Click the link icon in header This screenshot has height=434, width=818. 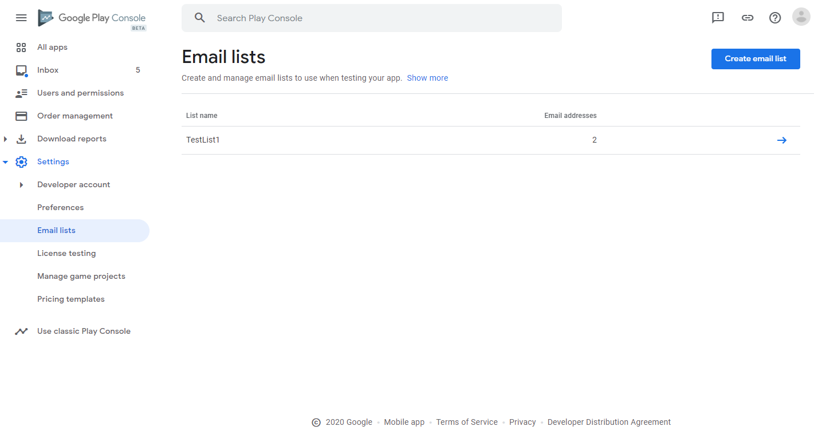tap(748, 18)
